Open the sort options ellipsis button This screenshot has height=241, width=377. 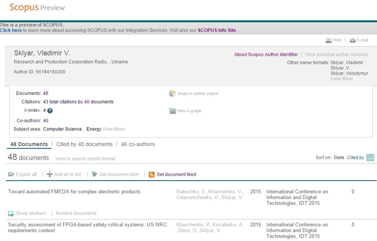[x=370, y=158]
